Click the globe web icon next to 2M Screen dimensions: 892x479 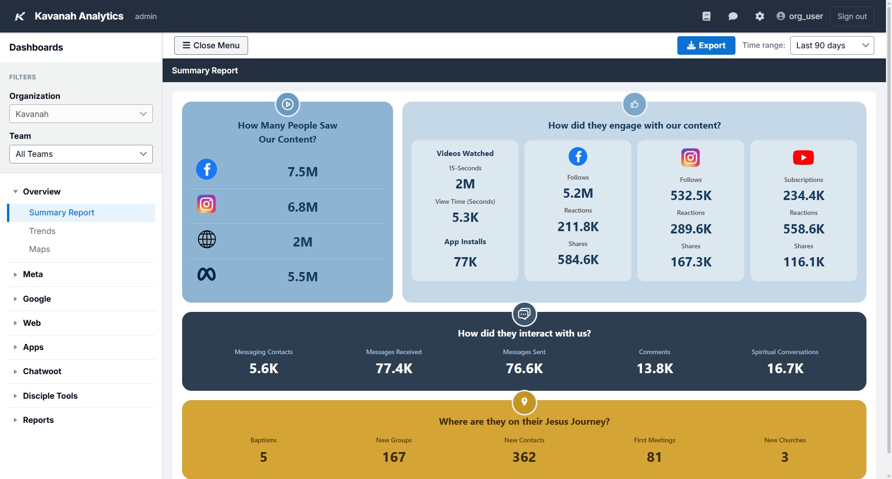[207, 239]
